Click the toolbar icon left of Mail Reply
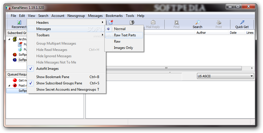 [x=132, y=23]
